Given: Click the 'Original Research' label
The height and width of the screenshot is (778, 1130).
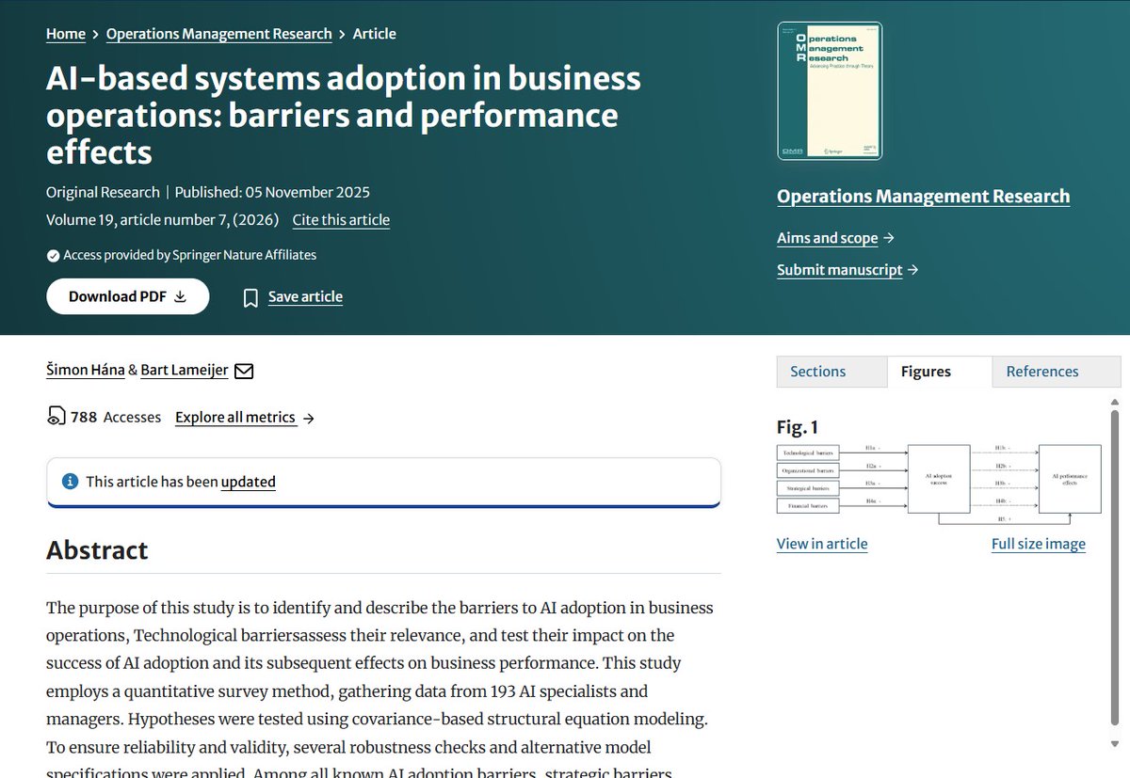Looking at the screenshot, I should point(103,192).
